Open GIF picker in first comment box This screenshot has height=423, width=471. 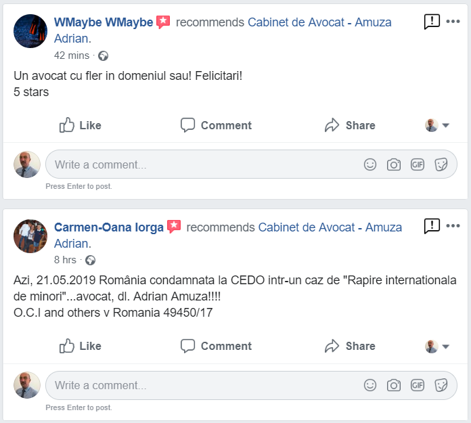pyautogui.click(x=418, y=164)
